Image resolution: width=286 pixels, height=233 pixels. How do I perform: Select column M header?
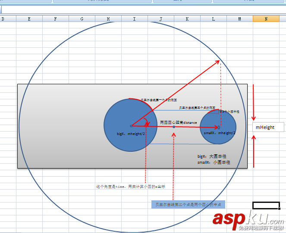point(240,19)
